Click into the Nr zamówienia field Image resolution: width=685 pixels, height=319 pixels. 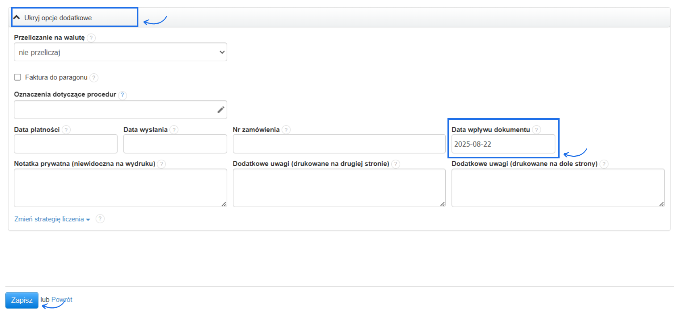[x=339, y=144]
